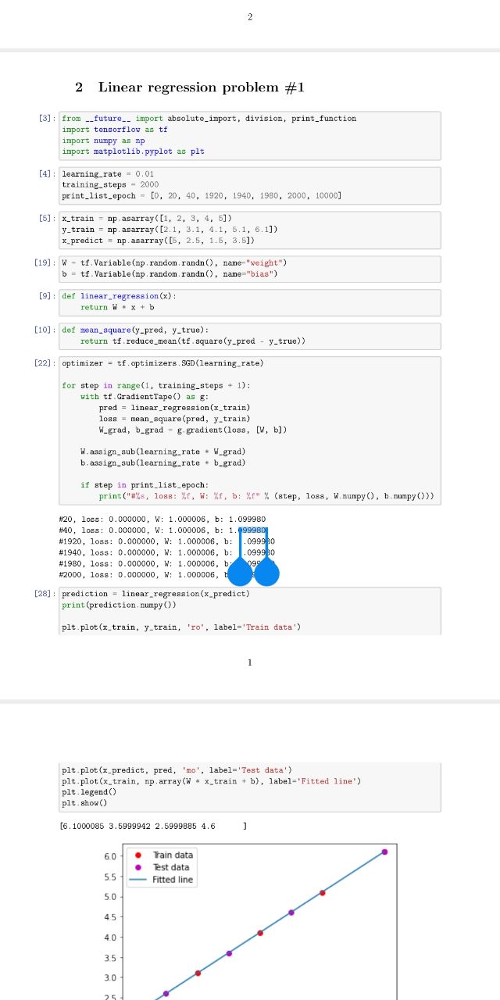This screenshot has height=1000, width=500.
Task: Tap the 'optimizer = tf.optimizers.SGD' line
Action: 163,363
